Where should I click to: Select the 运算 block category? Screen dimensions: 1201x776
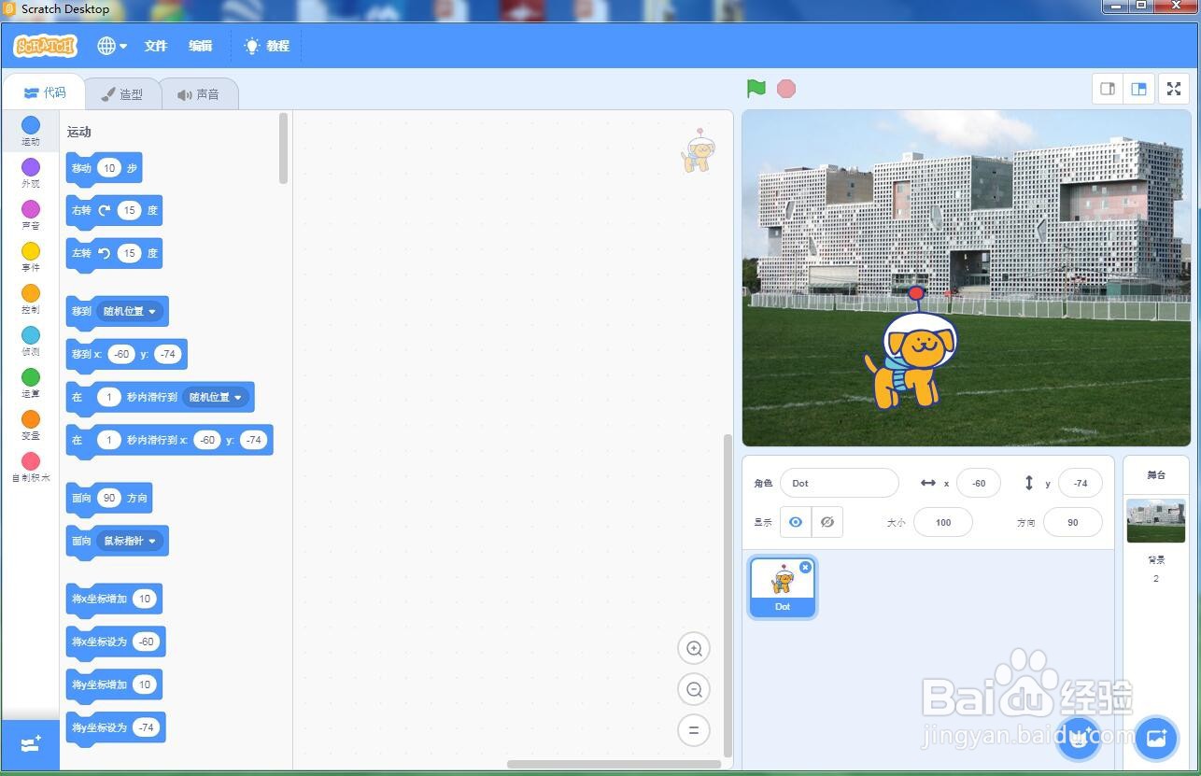(x=31, y=384)
